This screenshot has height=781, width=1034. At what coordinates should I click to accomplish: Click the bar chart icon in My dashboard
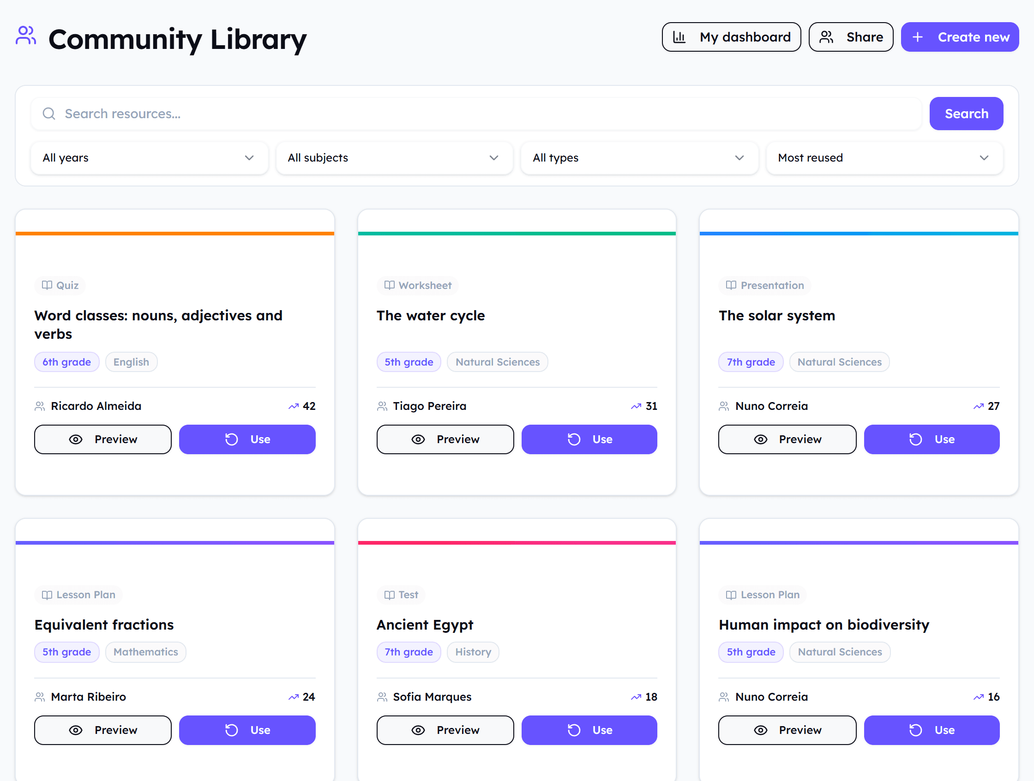coord(679,37)
